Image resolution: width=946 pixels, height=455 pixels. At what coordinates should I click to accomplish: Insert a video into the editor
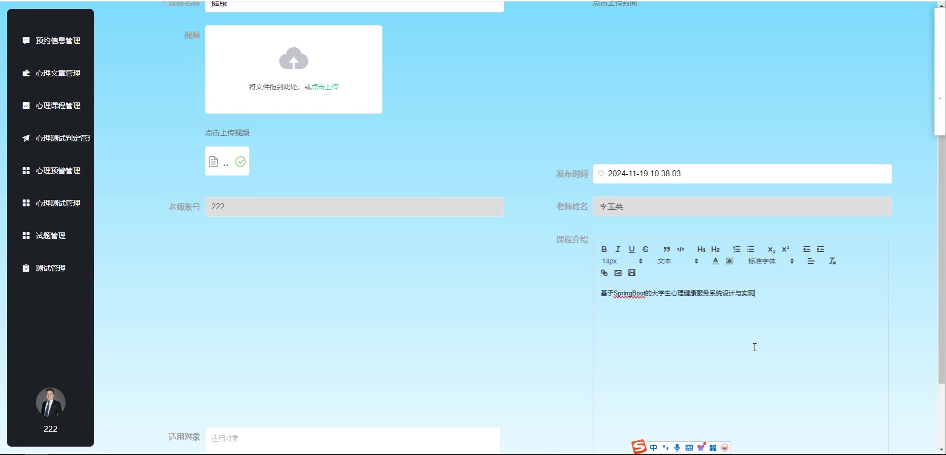(x=632, y=273)
